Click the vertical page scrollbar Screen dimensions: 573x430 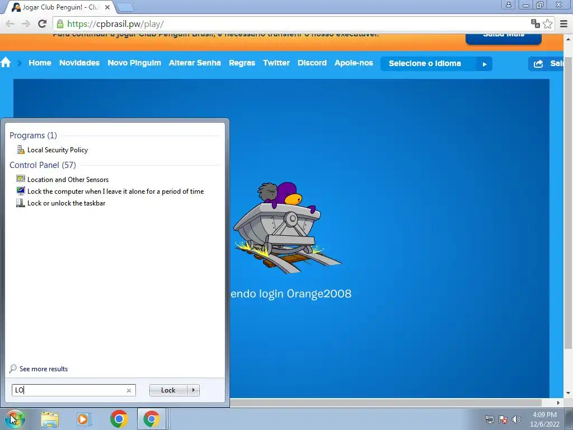coord(569,203)
